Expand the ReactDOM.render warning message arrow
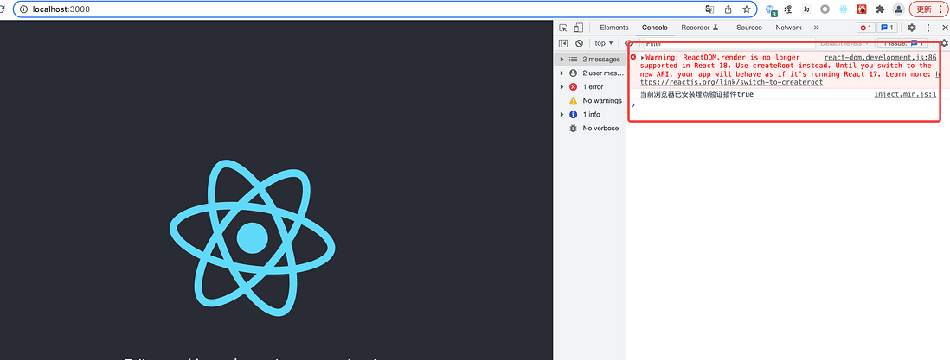Image resolution: width=950 pixels, height=360 pixels. 642,58
